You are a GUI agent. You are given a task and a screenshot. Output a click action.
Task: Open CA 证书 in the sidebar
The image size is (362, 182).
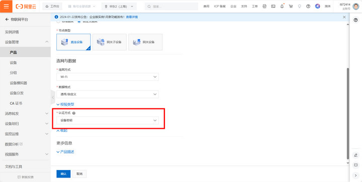coord(16,103)
